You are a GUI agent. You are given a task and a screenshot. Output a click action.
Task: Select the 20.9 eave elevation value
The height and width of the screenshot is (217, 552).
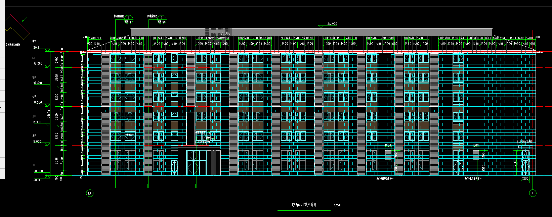coord(36,48)
